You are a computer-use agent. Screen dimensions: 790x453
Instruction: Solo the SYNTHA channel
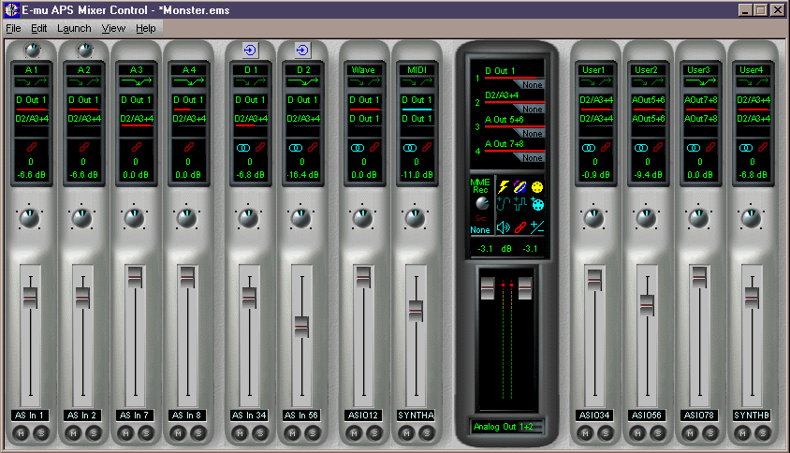click(427, 432)
